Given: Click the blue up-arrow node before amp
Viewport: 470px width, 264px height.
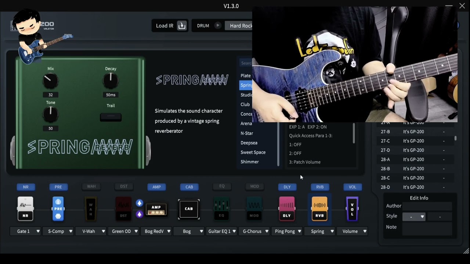Looking at the screenshot, I should [x=139, y=203].
